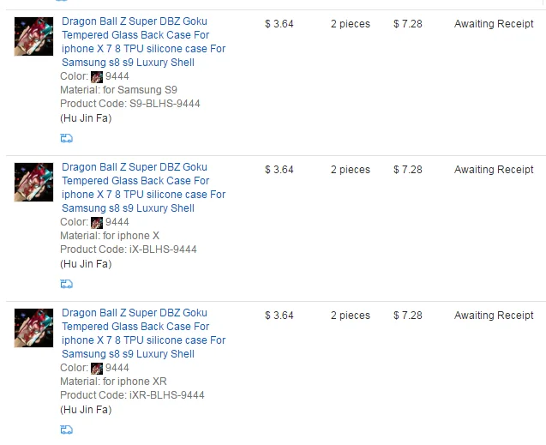546x445 pixels.
Task: Click the product code iXR-BLHS-9444
Action: [167, 395]
